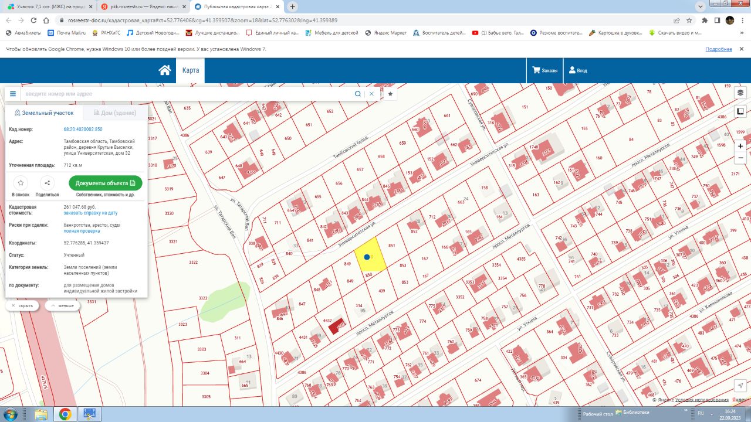Open the map layers panel
Screen dimensions: 751x422
pyautogui.click(x=740, y=93)
